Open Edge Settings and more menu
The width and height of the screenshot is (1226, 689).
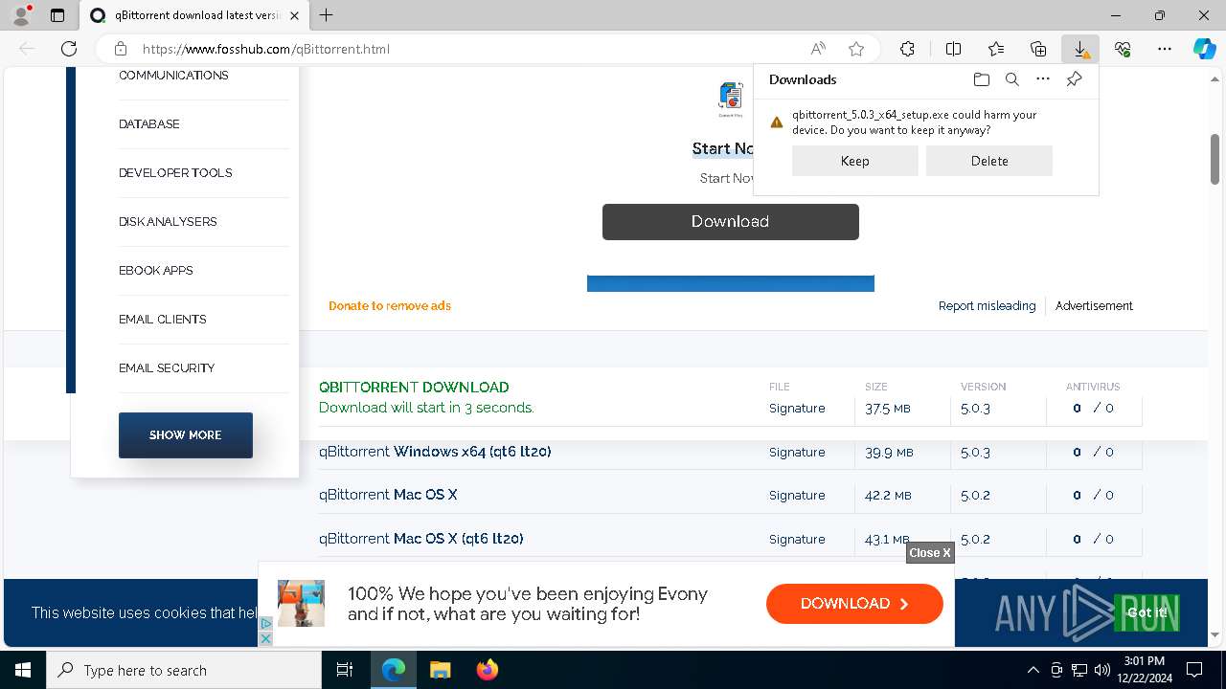1165,49
